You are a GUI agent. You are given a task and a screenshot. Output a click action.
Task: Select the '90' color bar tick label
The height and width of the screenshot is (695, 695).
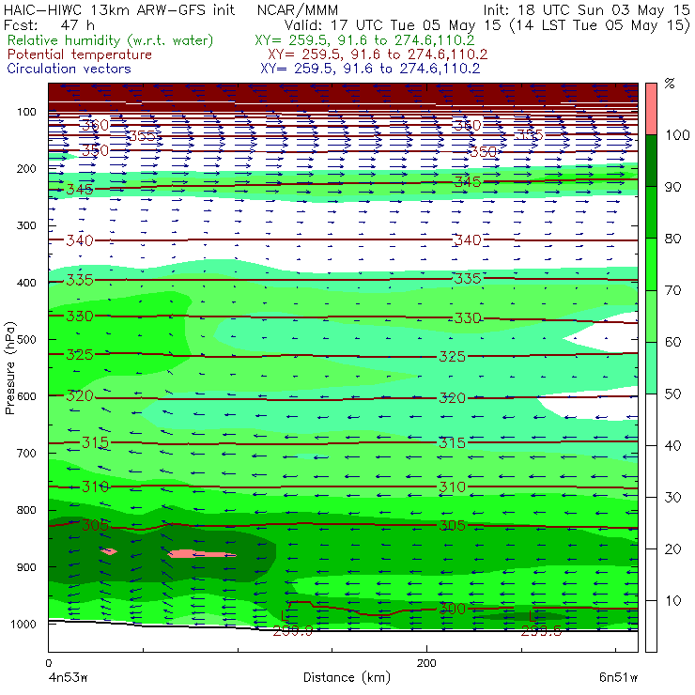click(x=672, y=187)
